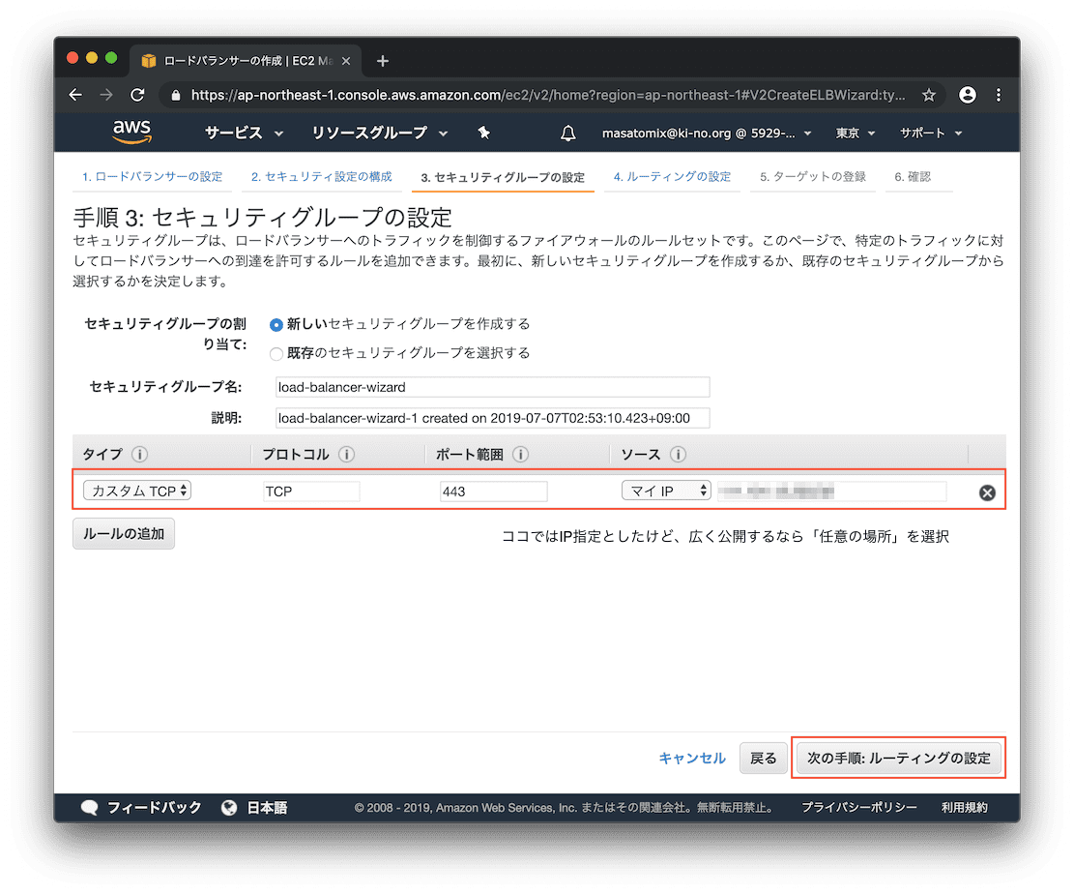Go to step 1 ロードバランサーの設定

(152, 177)
